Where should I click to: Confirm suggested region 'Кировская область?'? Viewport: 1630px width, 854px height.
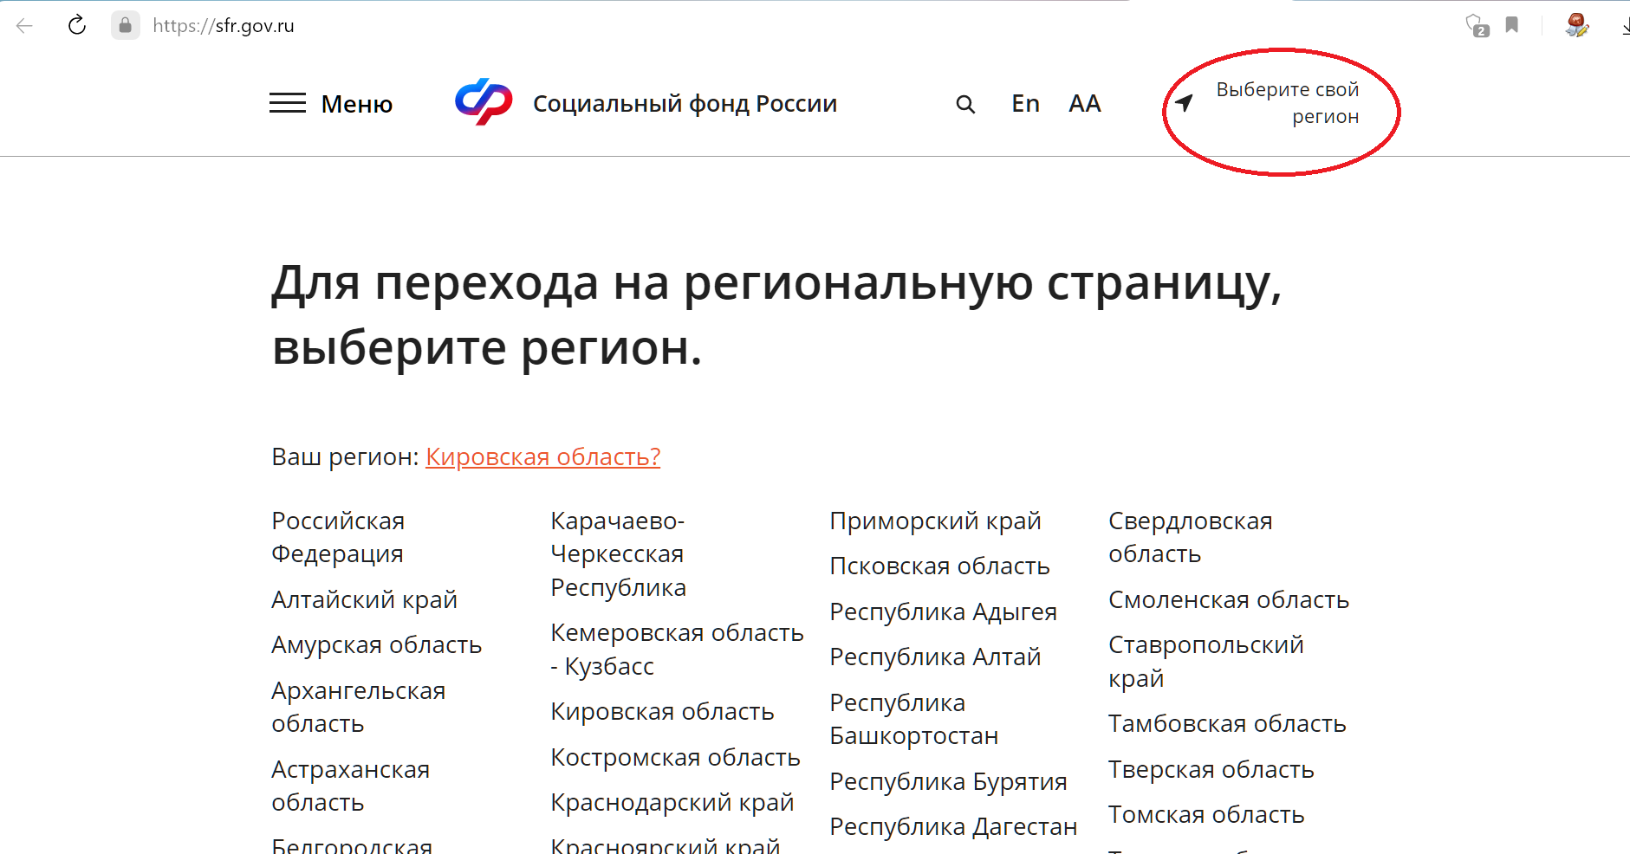[542, 456]
